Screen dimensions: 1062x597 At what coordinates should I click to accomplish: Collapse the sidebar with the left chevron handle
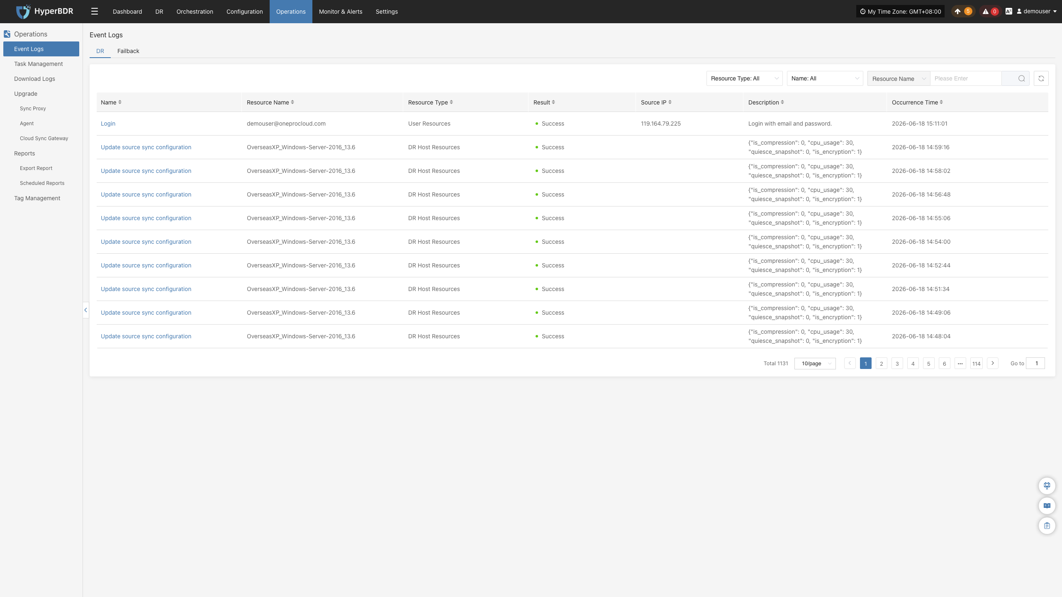tap(86, 310)
